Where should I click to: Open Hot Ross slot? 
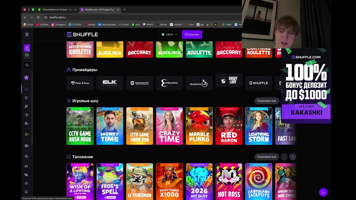(x=229, y=181)
